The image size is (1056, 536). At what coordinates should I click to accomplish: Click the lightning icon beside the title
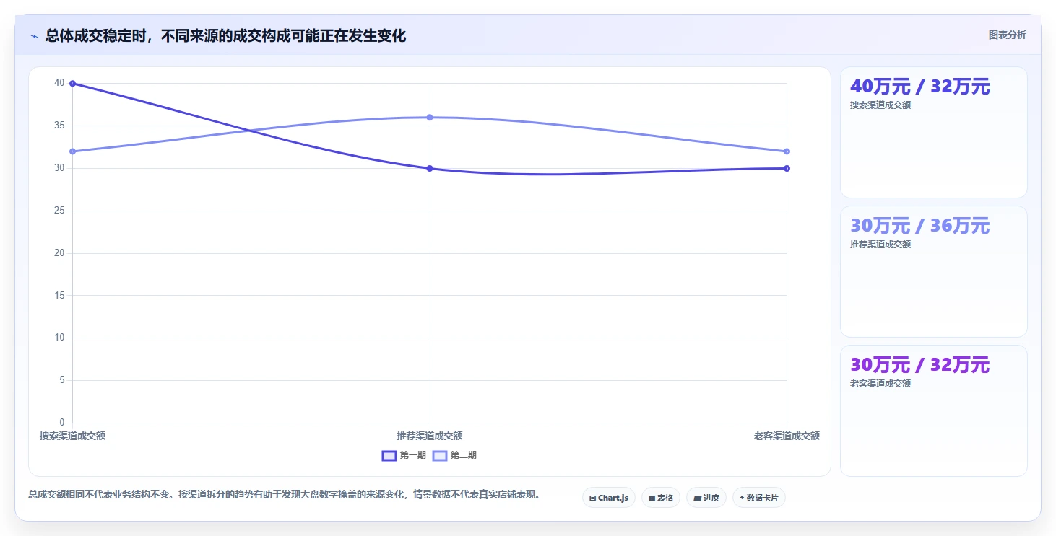(35, 36)
